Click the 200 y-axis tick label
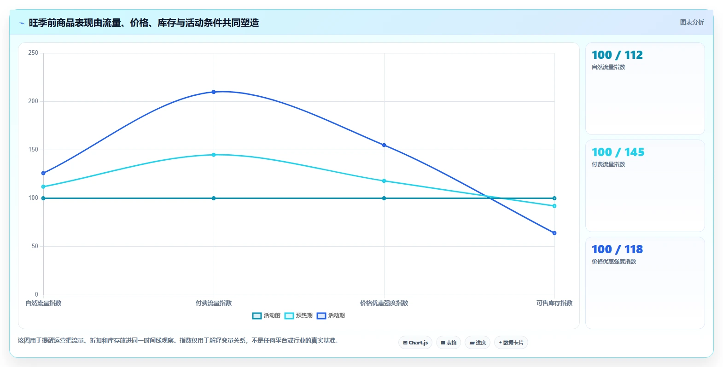This screenshot has width=723, height=367. pyautogui.click(x=33, y=101)
